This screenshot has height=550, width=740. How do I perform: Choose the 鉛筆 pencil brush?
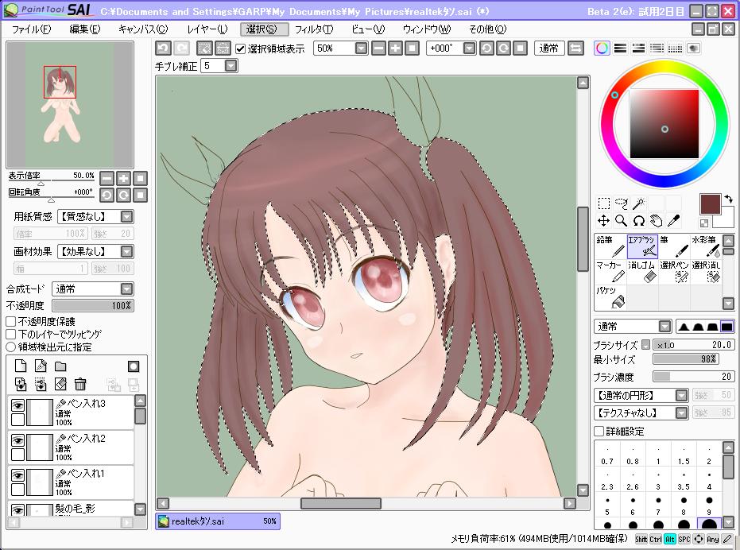pyautogui.click(x=610, y=246)
